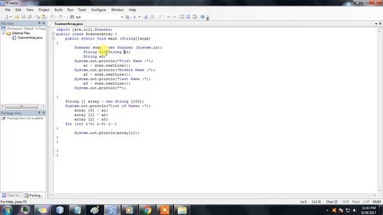The image size is (383, 215).
Task: Click the New file toolbar icon
Action: click(5, 17)
